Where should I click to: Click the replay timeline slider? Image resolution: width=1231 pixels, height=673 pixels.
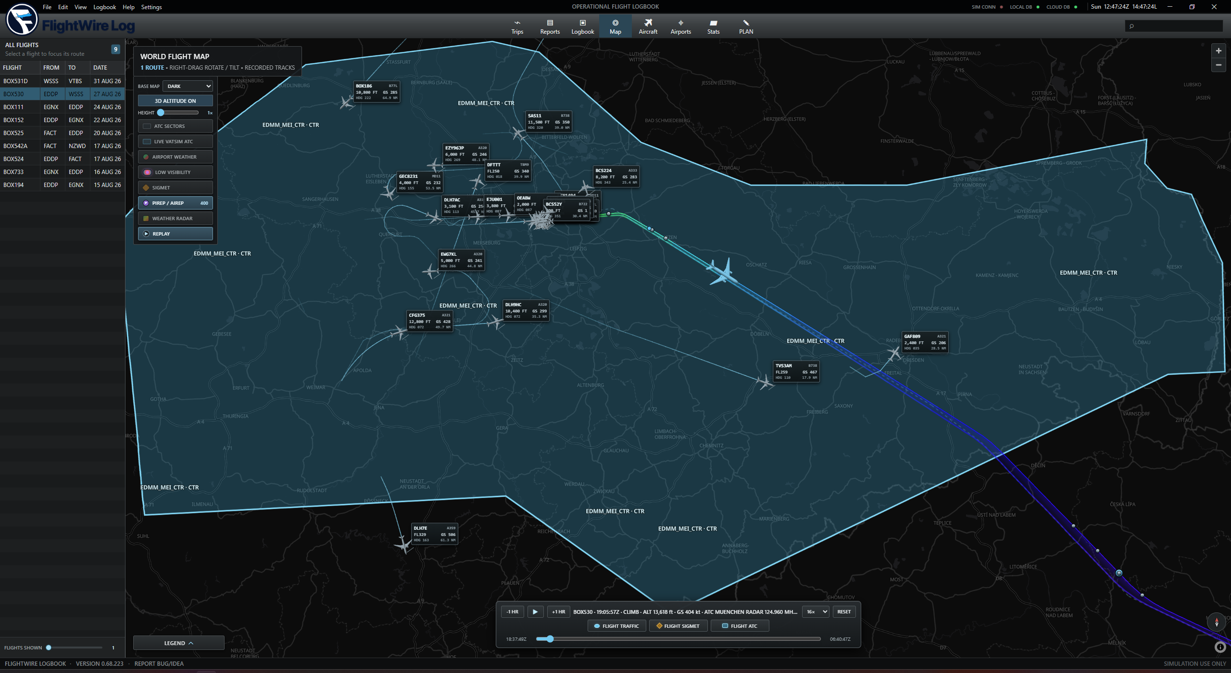click(678, 639)
